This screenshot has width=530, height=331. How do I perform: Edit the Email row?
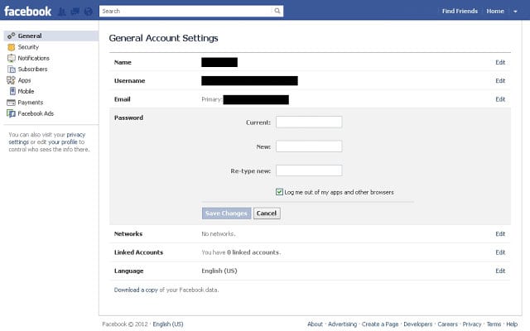click(x=500, y=99)
